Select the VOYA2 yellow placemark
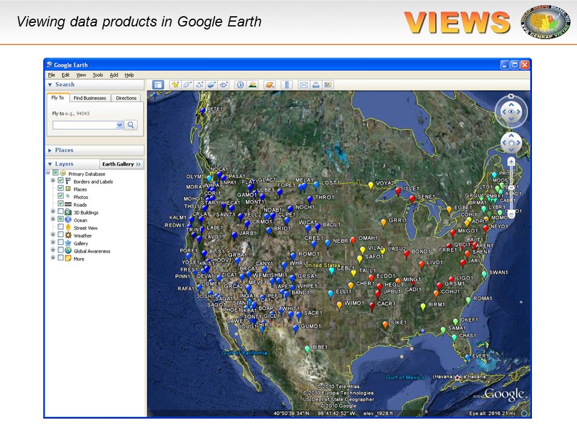This screenshot has width=577, height=433. click(x=371, y=186)
